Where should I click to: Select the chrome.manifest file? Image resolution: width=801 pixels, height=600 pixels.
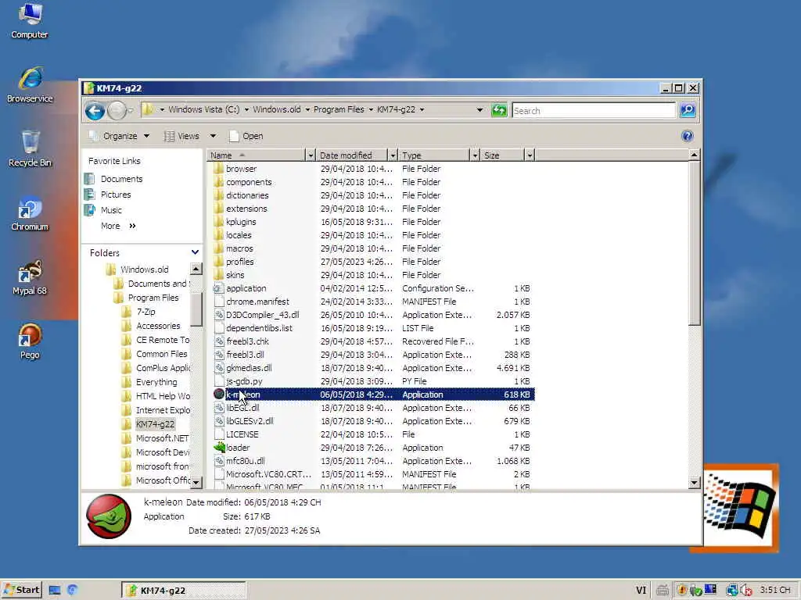pyautogui.click(x=257, y=302)
